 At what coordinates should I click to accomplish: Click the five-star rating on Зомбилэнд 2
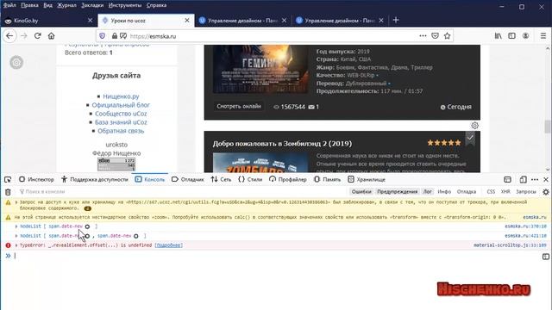pos(444,143)
